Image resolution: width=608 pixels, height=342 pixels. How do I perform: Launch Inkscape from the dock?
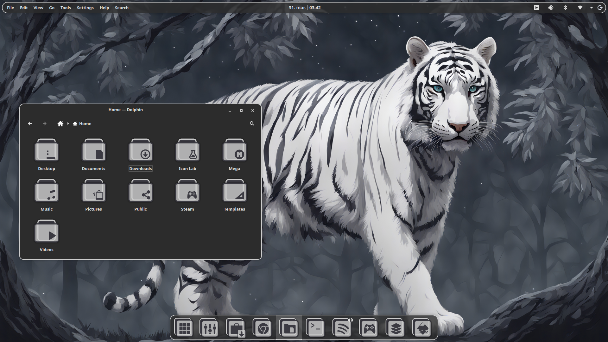click(x=422, y=328)
